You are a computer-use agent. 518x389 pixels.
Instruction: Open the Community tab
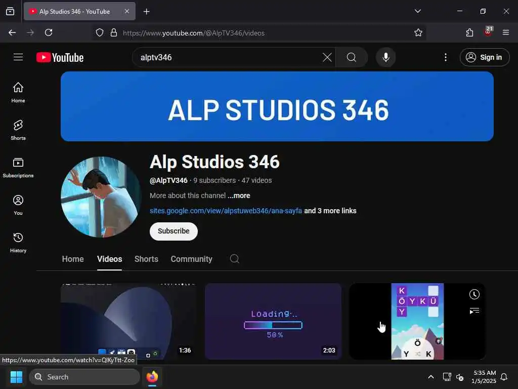[191, 259]
